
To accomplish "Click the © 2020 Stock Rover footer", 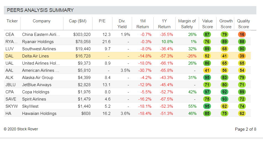I will pyautogui.click(x=21, y=129).
